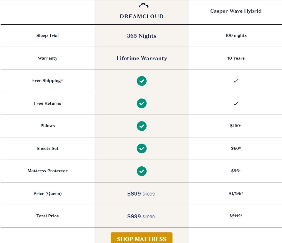Click DreamCloud's green Mattress Protector checkmark
This screenshot has height=243, width=282.
142,171
